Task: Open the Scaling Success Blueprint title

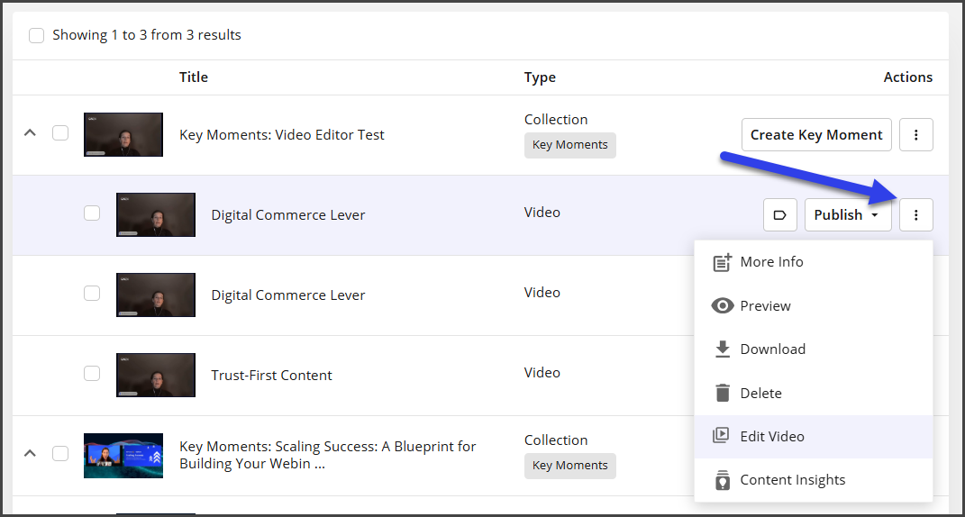Action: tap(327, 455)
